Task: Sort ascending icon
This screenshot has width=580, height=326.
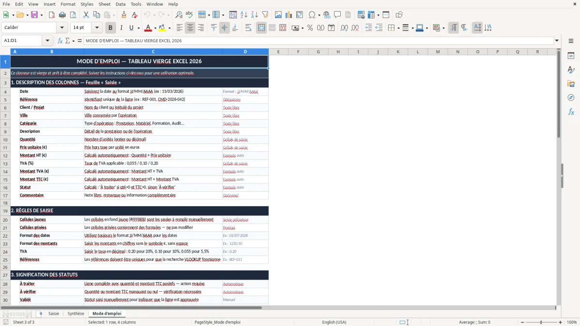Action: pyautogui.click(x=244, y=15)
